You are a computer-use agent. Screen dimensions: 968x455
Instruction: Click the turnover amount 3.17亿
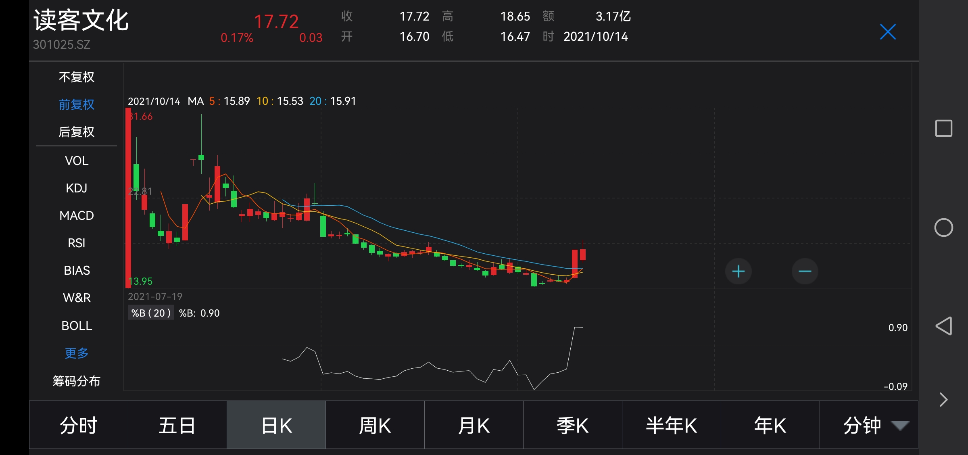pyautogui.click(x=613, y=16)
